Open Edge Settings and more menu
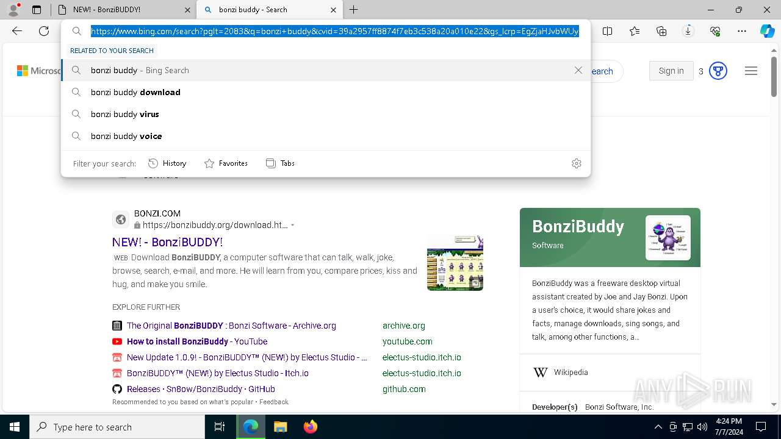This screenshot has width=781, height=439. 742,31
